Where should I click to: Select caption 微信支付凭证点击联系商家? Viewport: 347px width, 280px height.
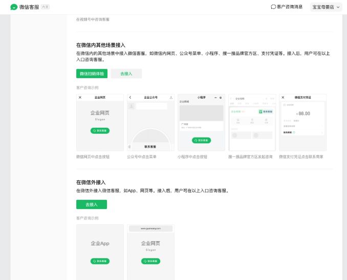pyautogui.click(x=301, y=157)
